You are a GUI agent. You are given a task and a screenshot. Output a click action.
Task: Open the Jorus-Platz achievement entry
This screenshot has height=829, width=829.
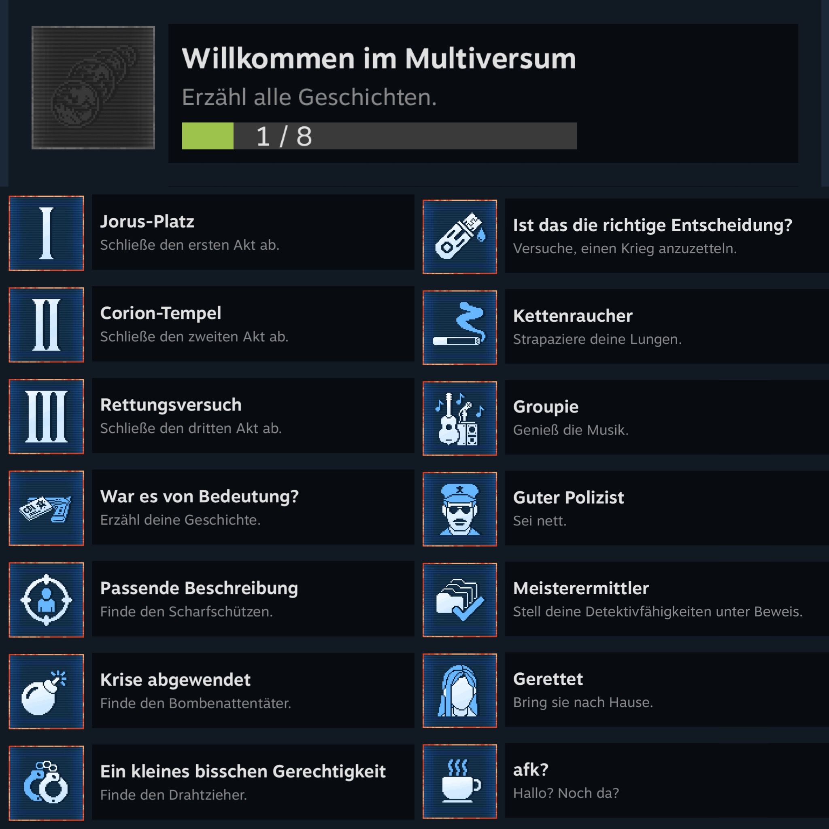tap(253, 232)
